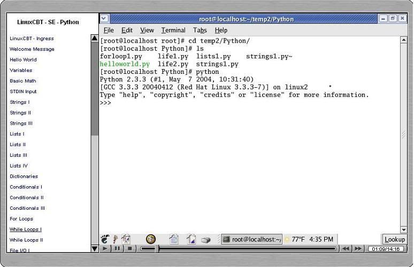Click the video seek slider handle
The height and width of the screenshot is (267, 414).
coord(158,248)
